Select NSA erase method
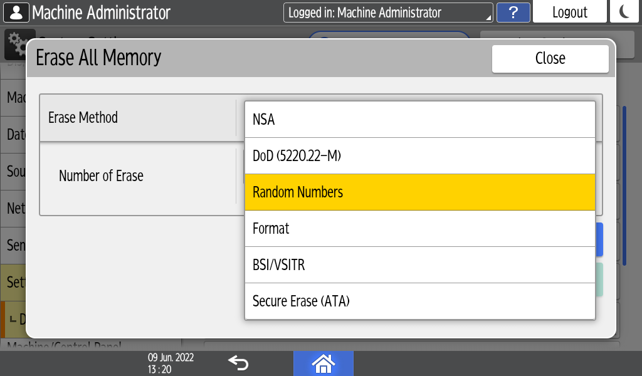Viewport: 642px width, 376px height. pos(419,120)
